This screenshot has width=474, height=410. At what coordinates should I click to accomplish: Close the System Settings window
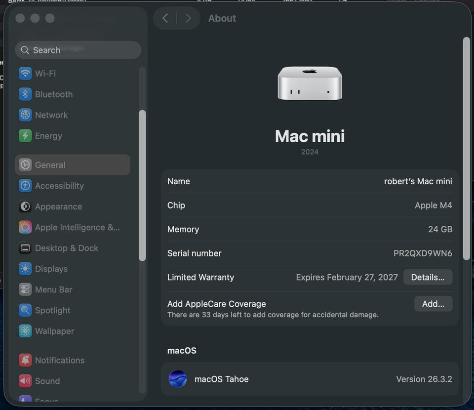[x=20, y=18]
